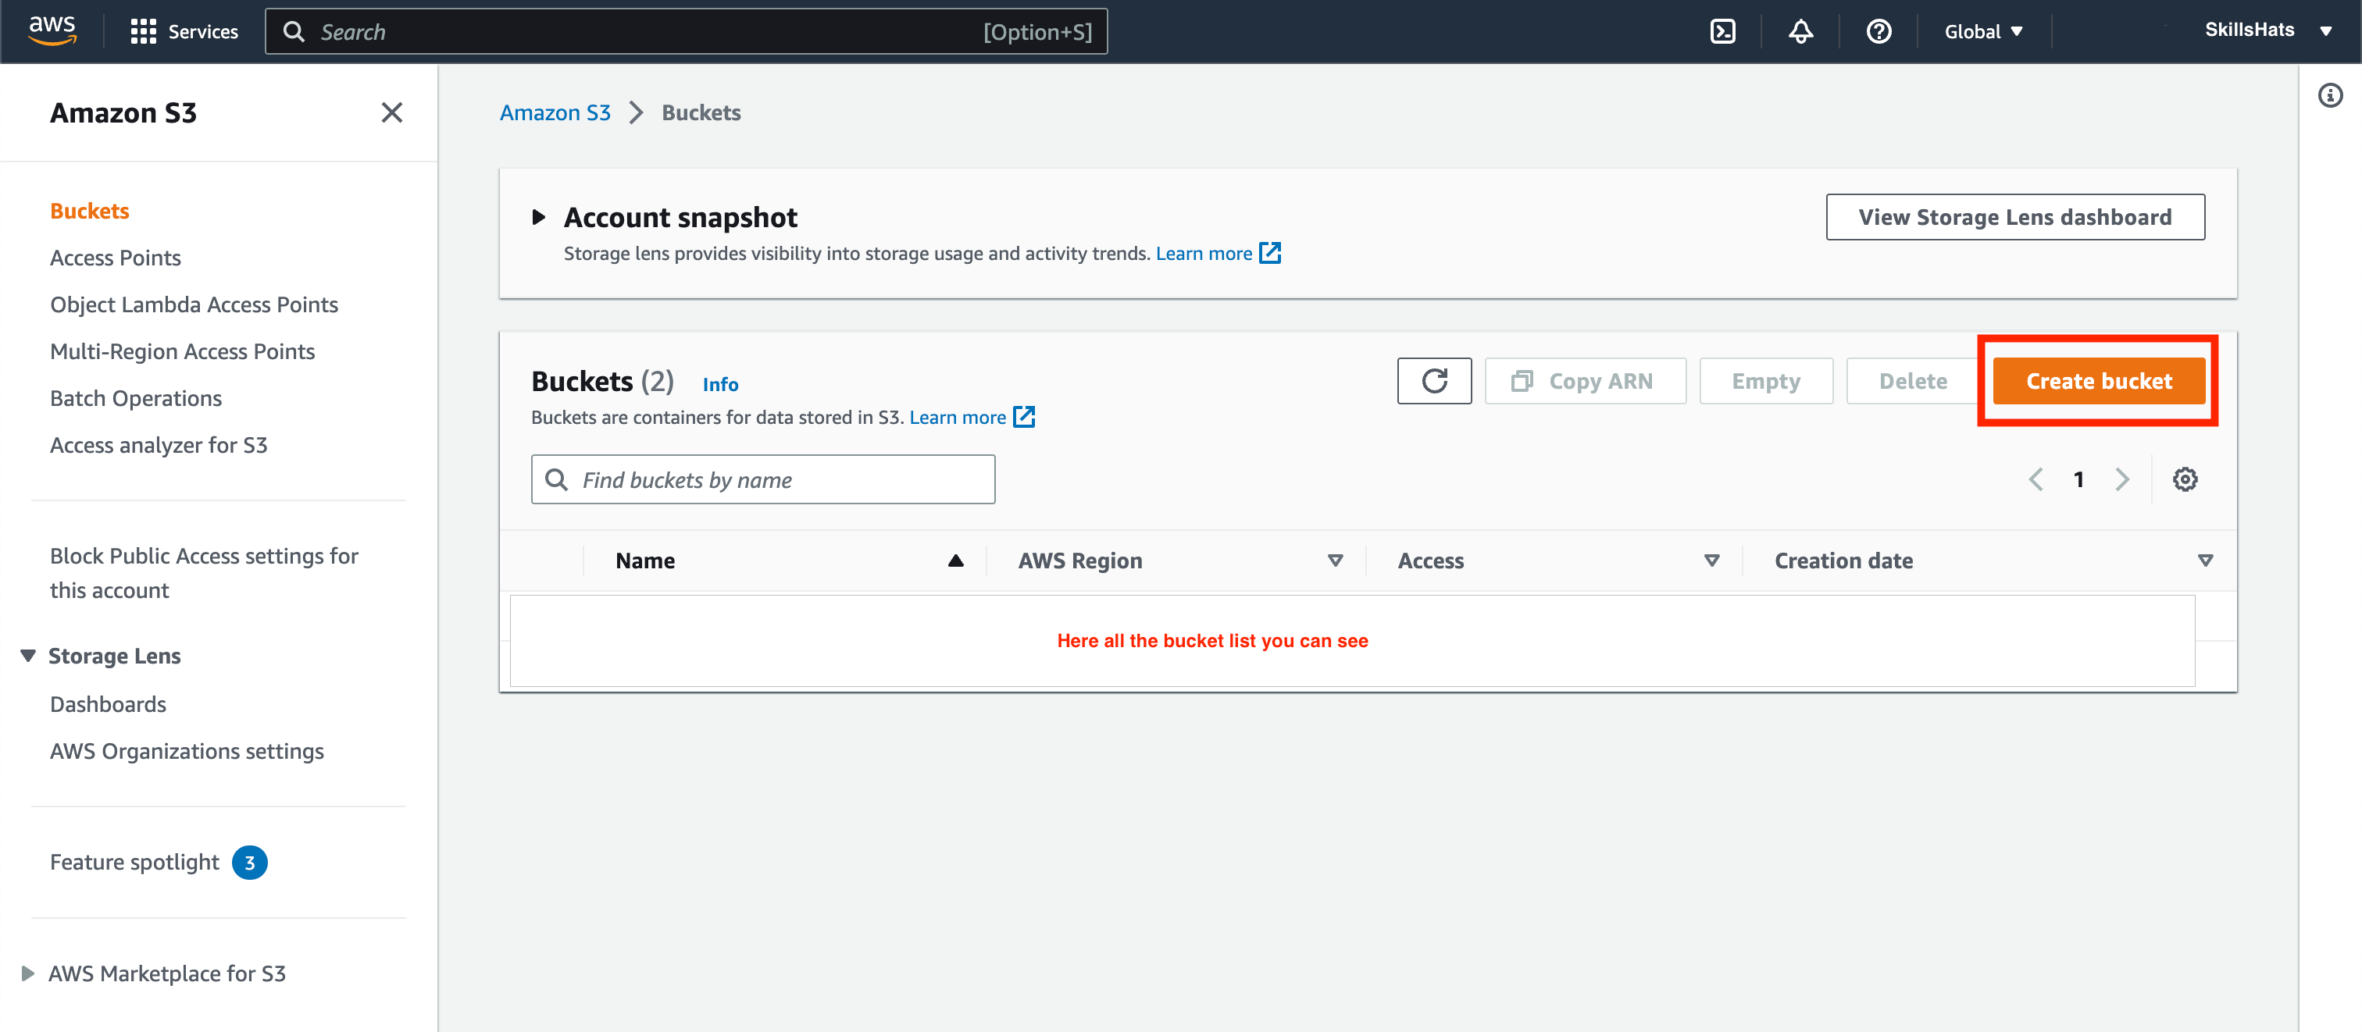Open the Services grid menu
2362x1032 pixels.
tap(184, 31)
